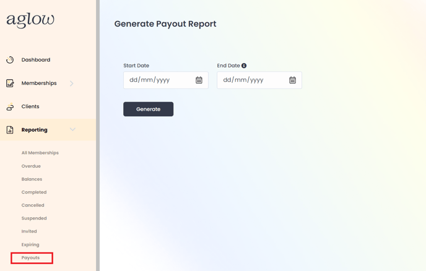Click the Dashboard gauge icon

[x=10, y=60]
